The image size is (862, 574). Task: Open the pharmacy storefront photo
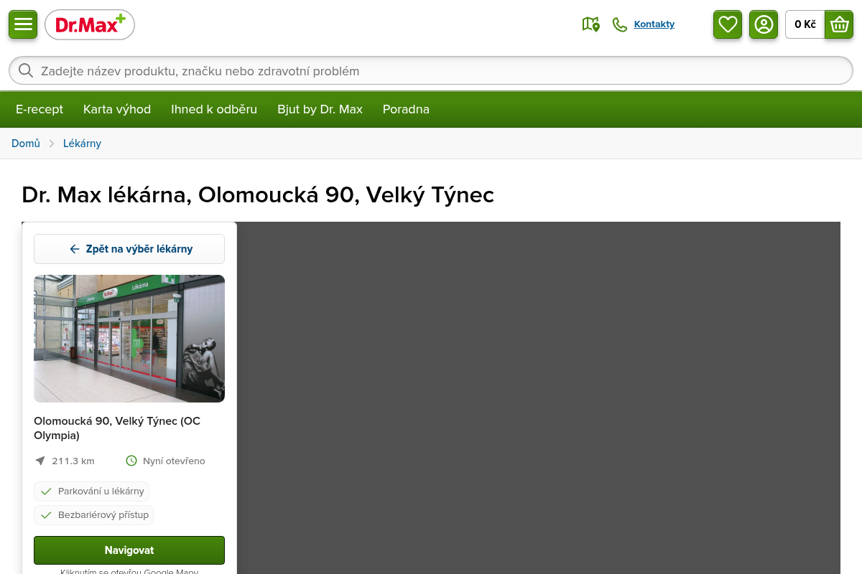point(129,339)
